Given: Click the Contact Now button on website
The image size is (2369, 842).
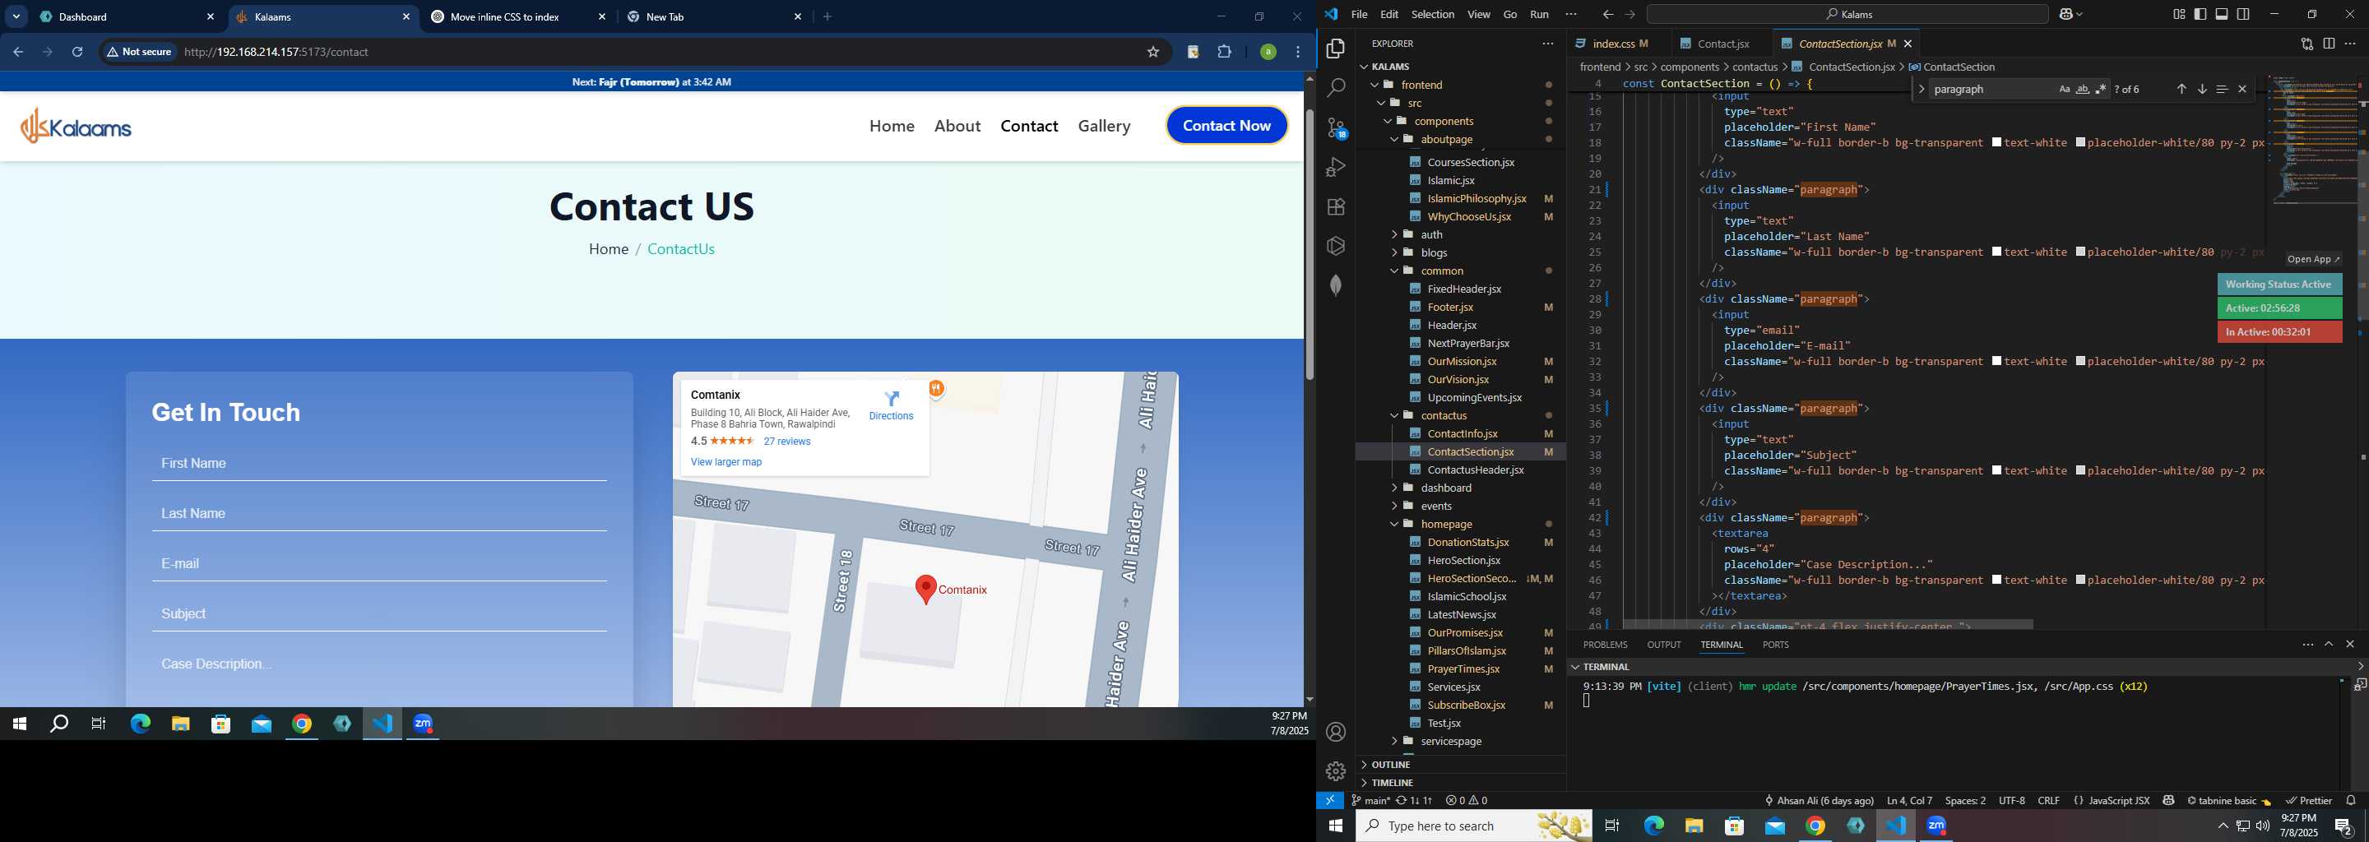Looking at the screenshot, I should point(1226,126).
